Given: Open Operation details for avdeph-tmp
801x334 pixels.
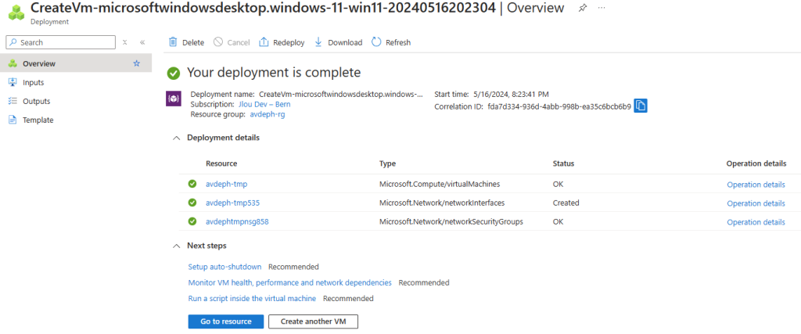Looking at the screenshot, I should pos(756,185).
